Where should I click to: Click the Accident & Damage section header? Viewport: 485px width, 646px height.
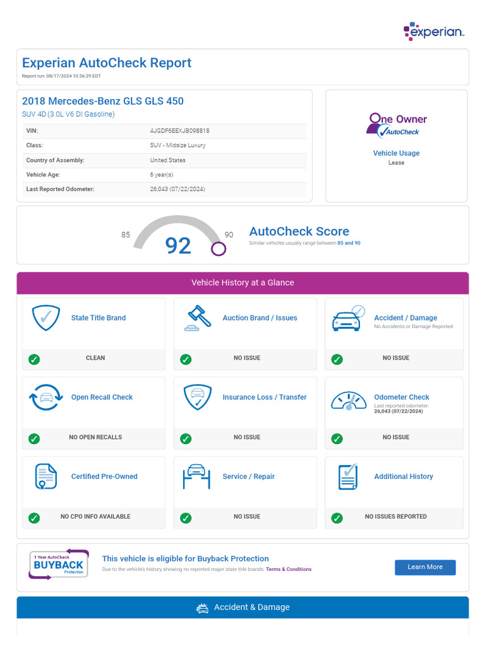coord(242,608)
